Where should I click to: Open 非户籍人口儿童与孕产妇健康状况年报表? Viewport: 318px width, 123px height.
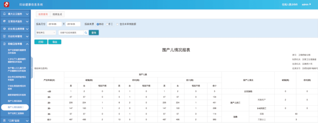pyautogui.click(x=17, y=69)
